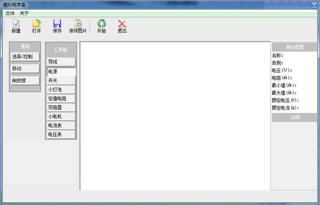Click the 电阻(Ω): label
This screenshot has width=320, height=205.
282,78
